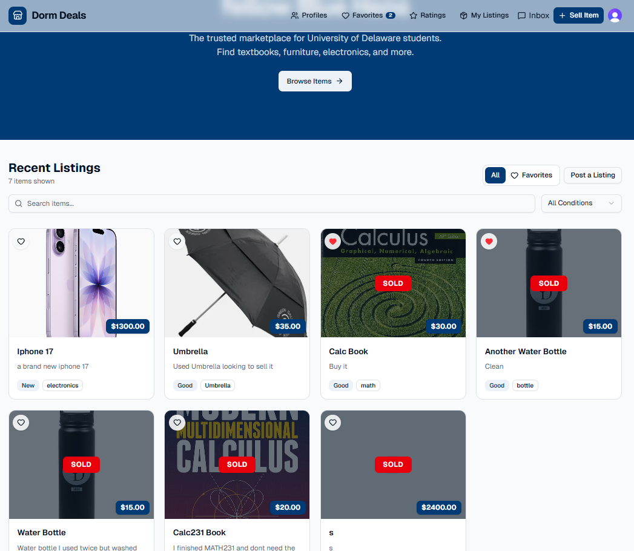Image resolution: width=634 pixels, height=551 pixels.
Task: Click the Water Bottle listing title
Action: click(42, 532)
